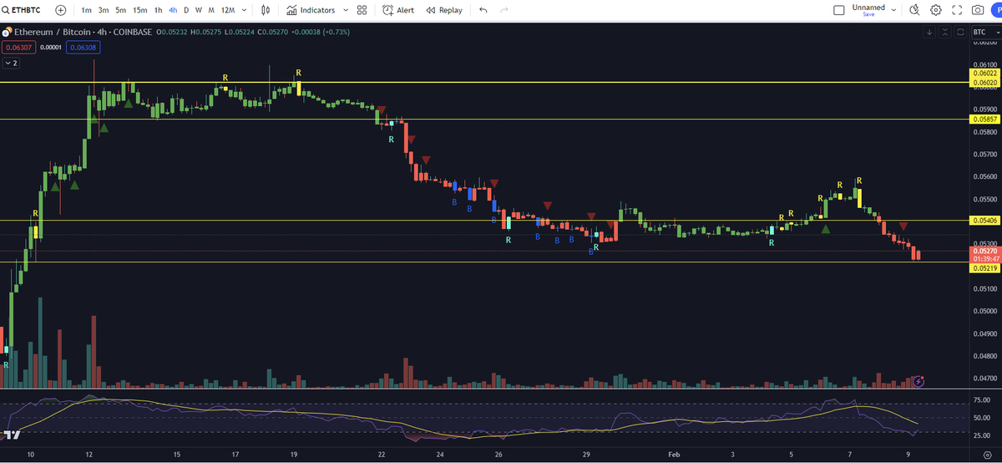Undo the last chart action
The image size is (1002, 463).
(x=483, y=10)
